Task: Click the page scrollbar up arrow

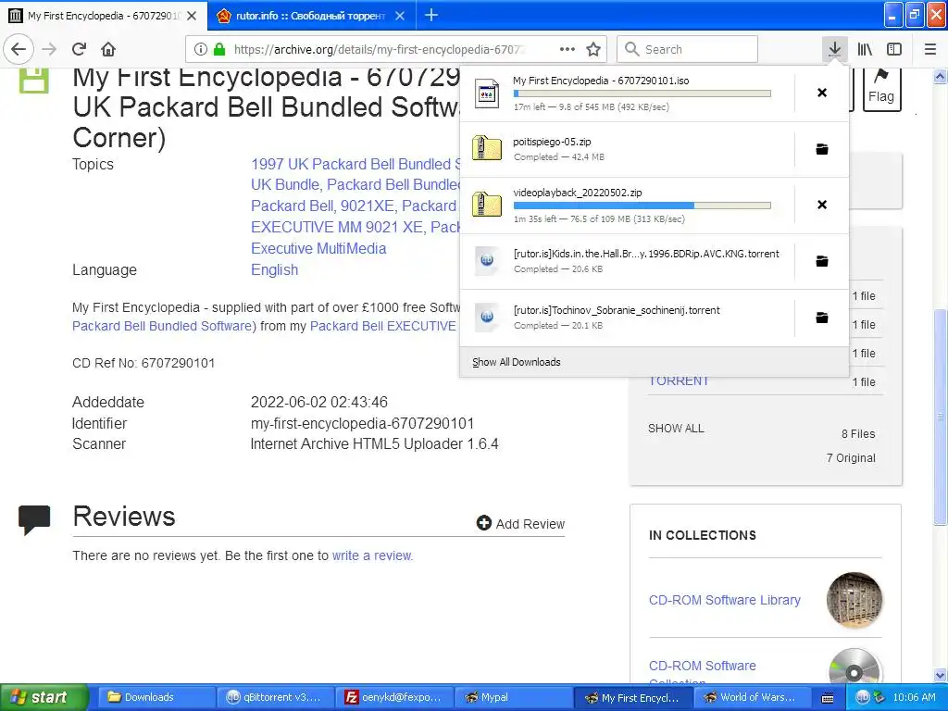Action: [x=940, y=76]
